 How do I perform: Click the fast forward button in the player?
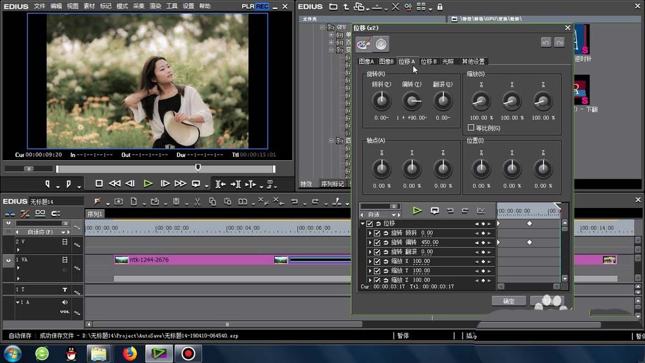click(180, 183)
